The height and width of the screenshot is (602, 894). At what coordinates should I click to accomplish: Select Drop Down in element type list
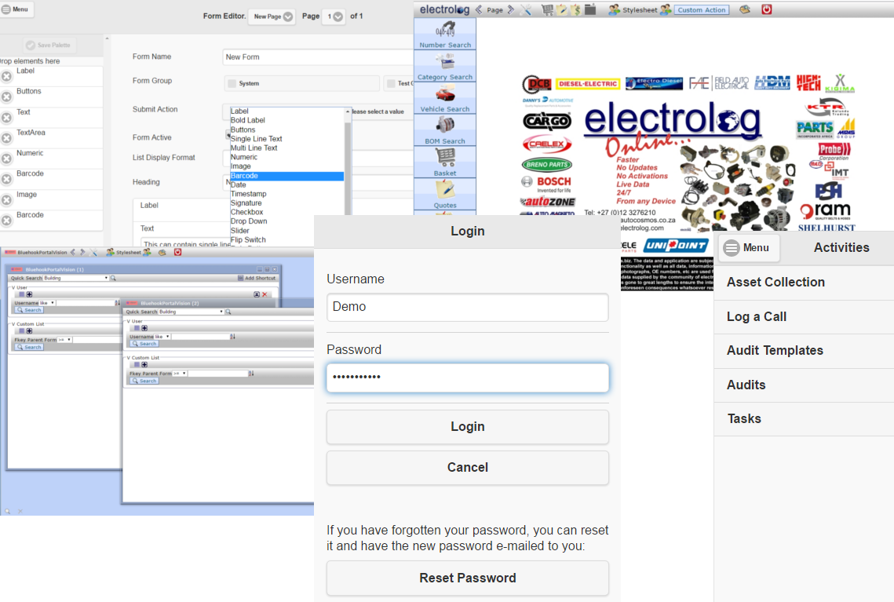tap(249, 221)
